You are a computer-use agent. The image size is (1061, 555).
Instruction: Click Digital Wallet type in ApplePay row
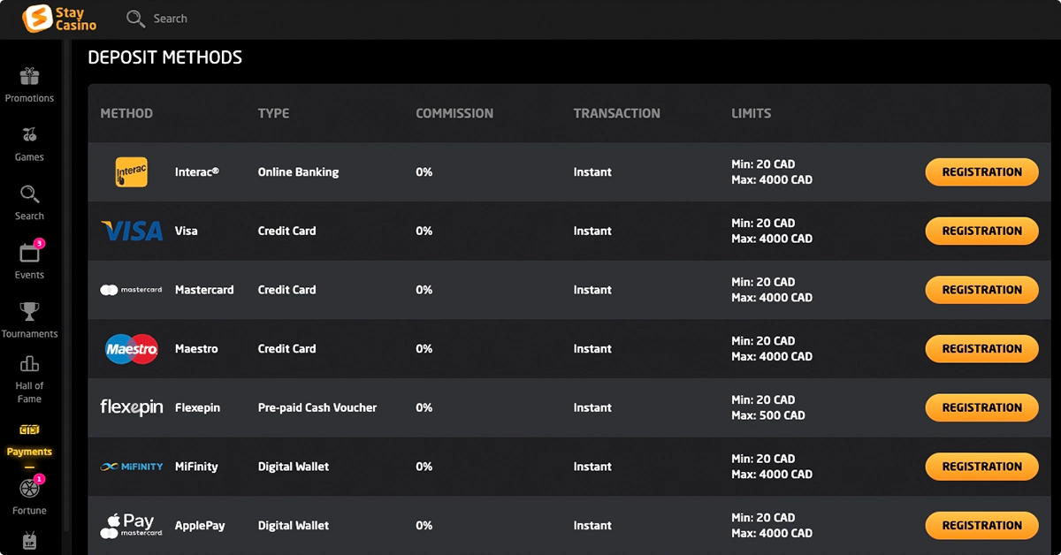[293, 526]
